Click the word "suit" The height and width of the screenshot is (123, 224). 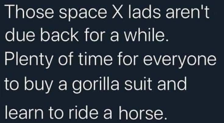[x=138, y=83]
